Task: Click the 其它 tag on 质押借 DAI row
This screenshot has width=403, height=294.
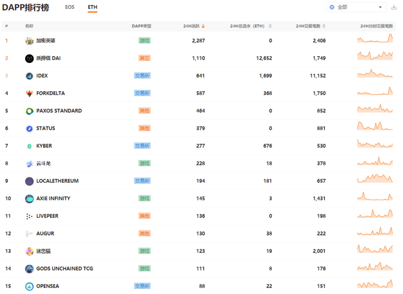Action: pos(144,58)
